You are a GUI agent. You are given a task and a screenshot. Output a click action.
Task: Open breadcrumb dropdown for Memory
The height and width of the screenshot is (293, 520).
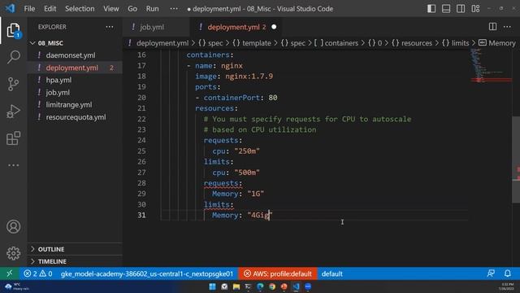pos(497,43)
